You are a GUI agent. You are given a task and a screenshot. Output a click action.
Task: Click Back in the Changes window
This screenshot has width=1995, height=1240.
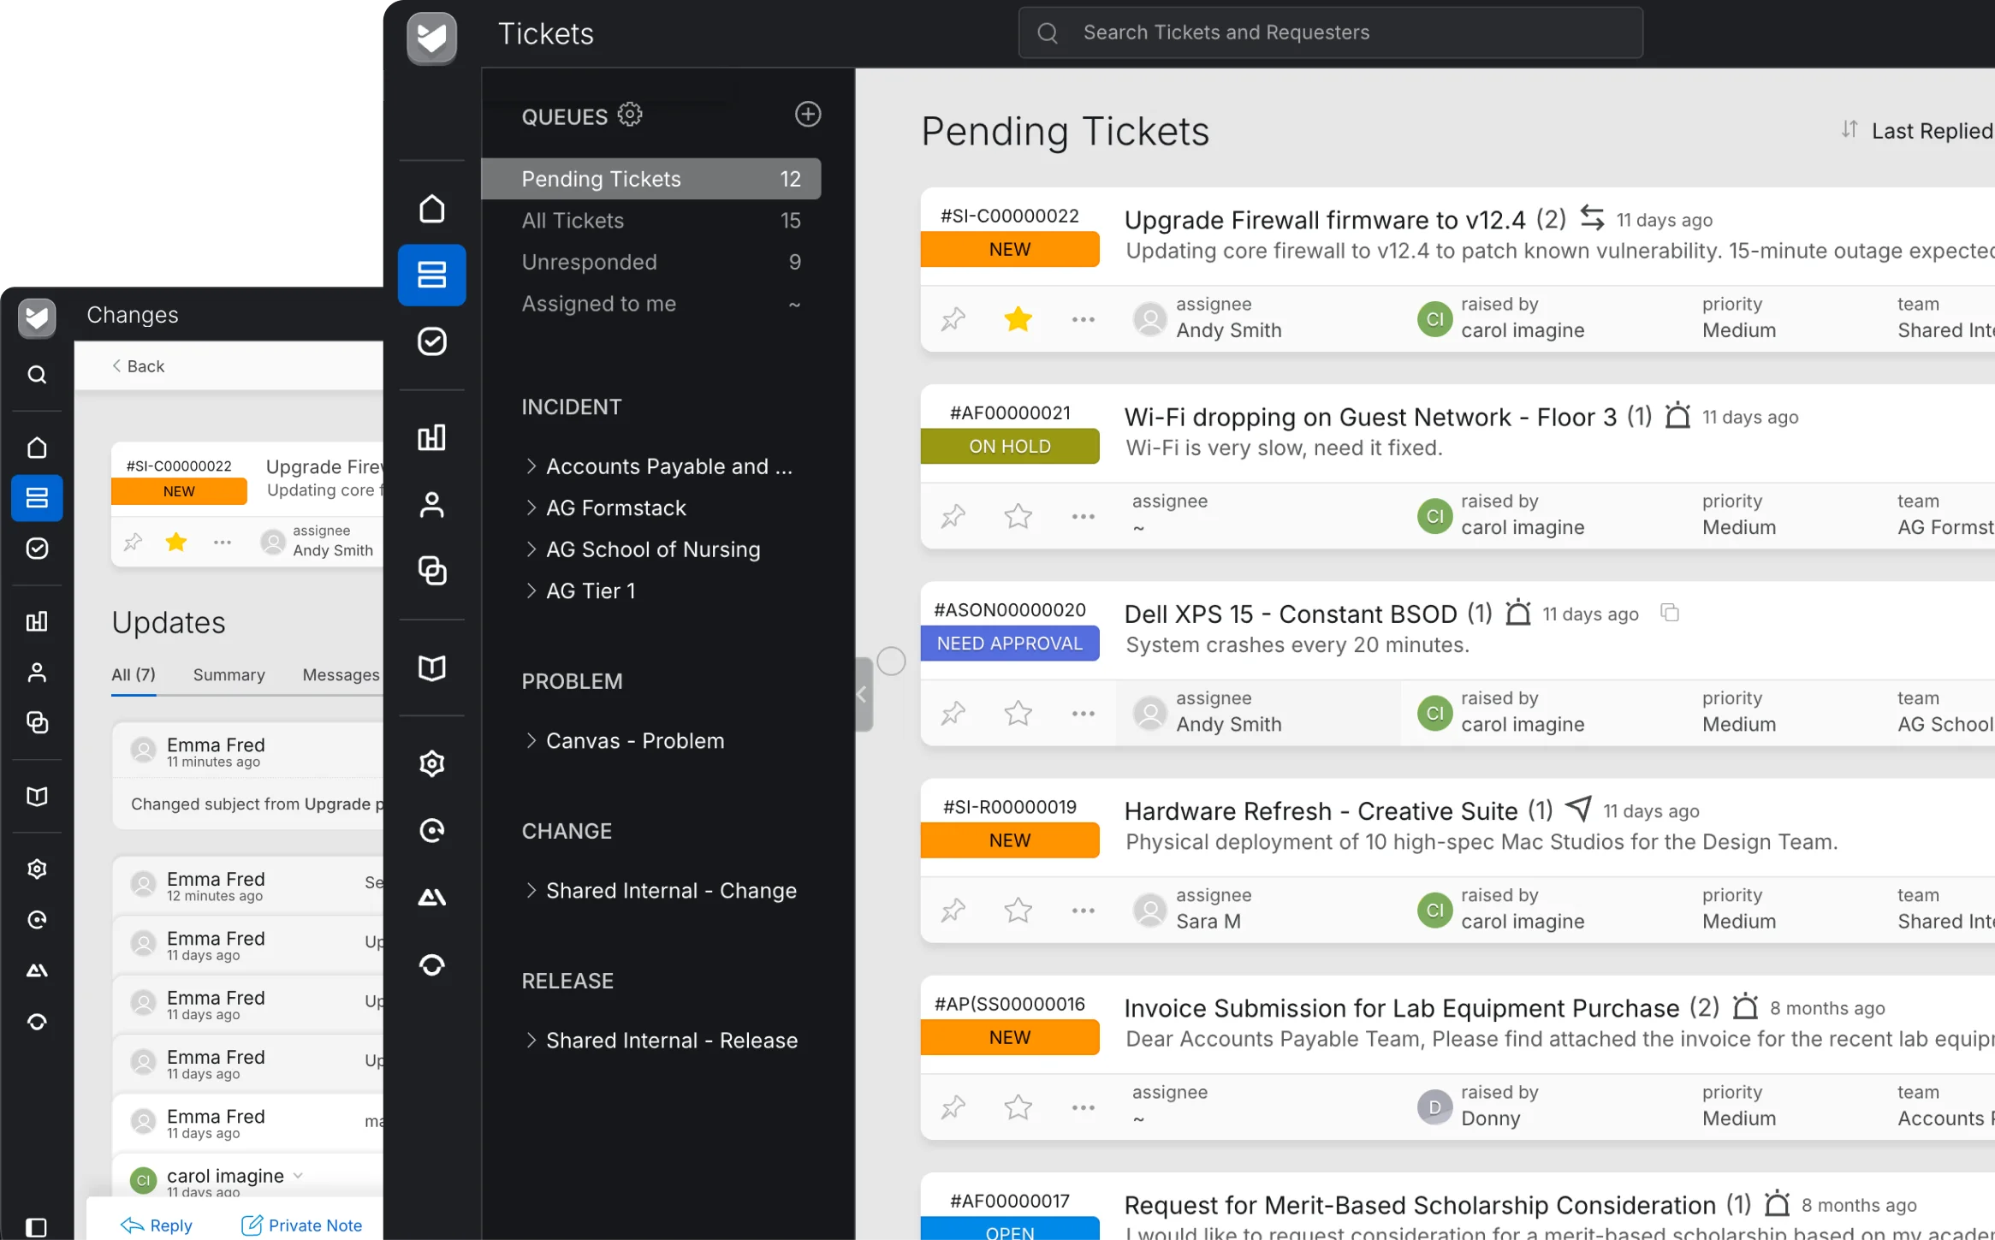tap(138, 366)
